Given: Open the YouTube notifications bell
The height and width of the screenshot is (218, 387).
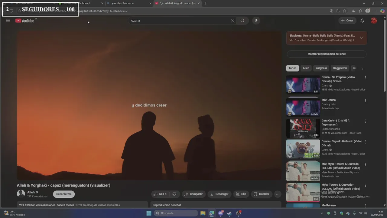Looking at the screenshot, I should pos(362,21).
